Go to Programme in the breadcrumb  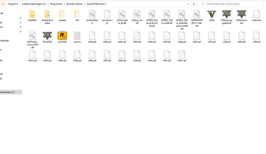tap(56, 4)
